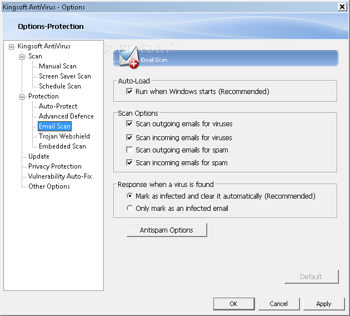Select the Email Scan tree item
Image resolution: width=350 pixels, height=316 pixels.
[54, 126]
